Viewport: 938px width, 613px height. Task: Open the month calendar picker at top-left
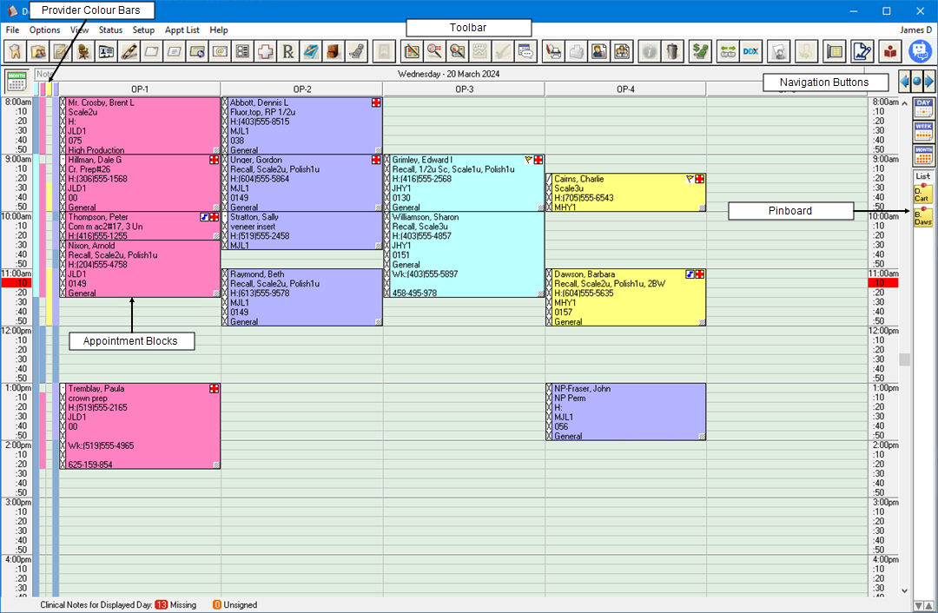(17, 82)
